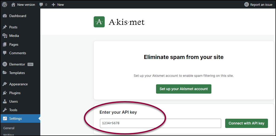Open the site home icon
The width and height of the screenshot is (276, 136).
[x=13, y=5]
